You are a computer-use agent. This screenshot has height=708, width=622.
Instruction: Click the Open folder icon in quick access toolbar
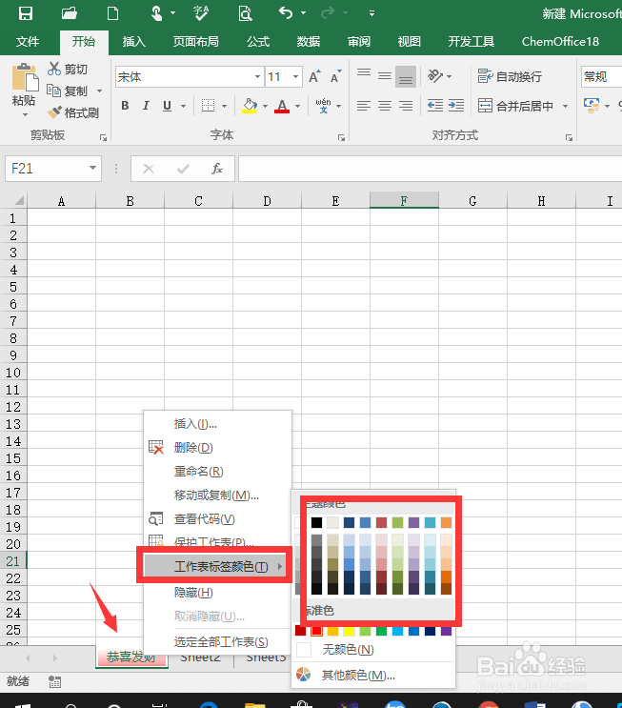tap(70, 13)
